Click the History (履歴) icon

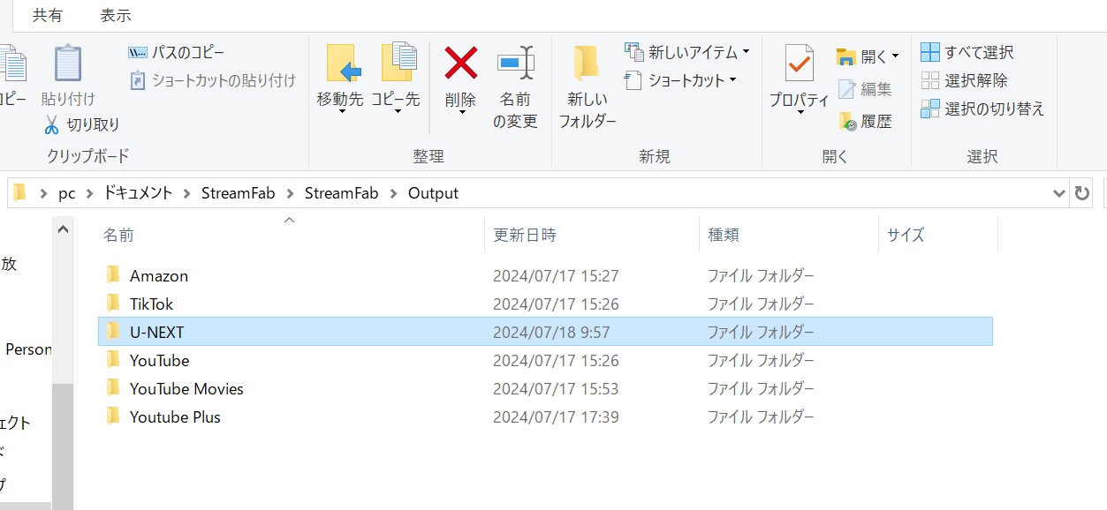click(x=847, y=121)
